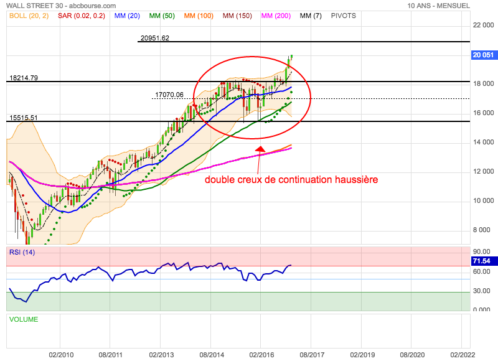Click the 12 000 price axis value
Image resolution: width=498 pixels, height=361 pixels.
[x=484, y=171]
